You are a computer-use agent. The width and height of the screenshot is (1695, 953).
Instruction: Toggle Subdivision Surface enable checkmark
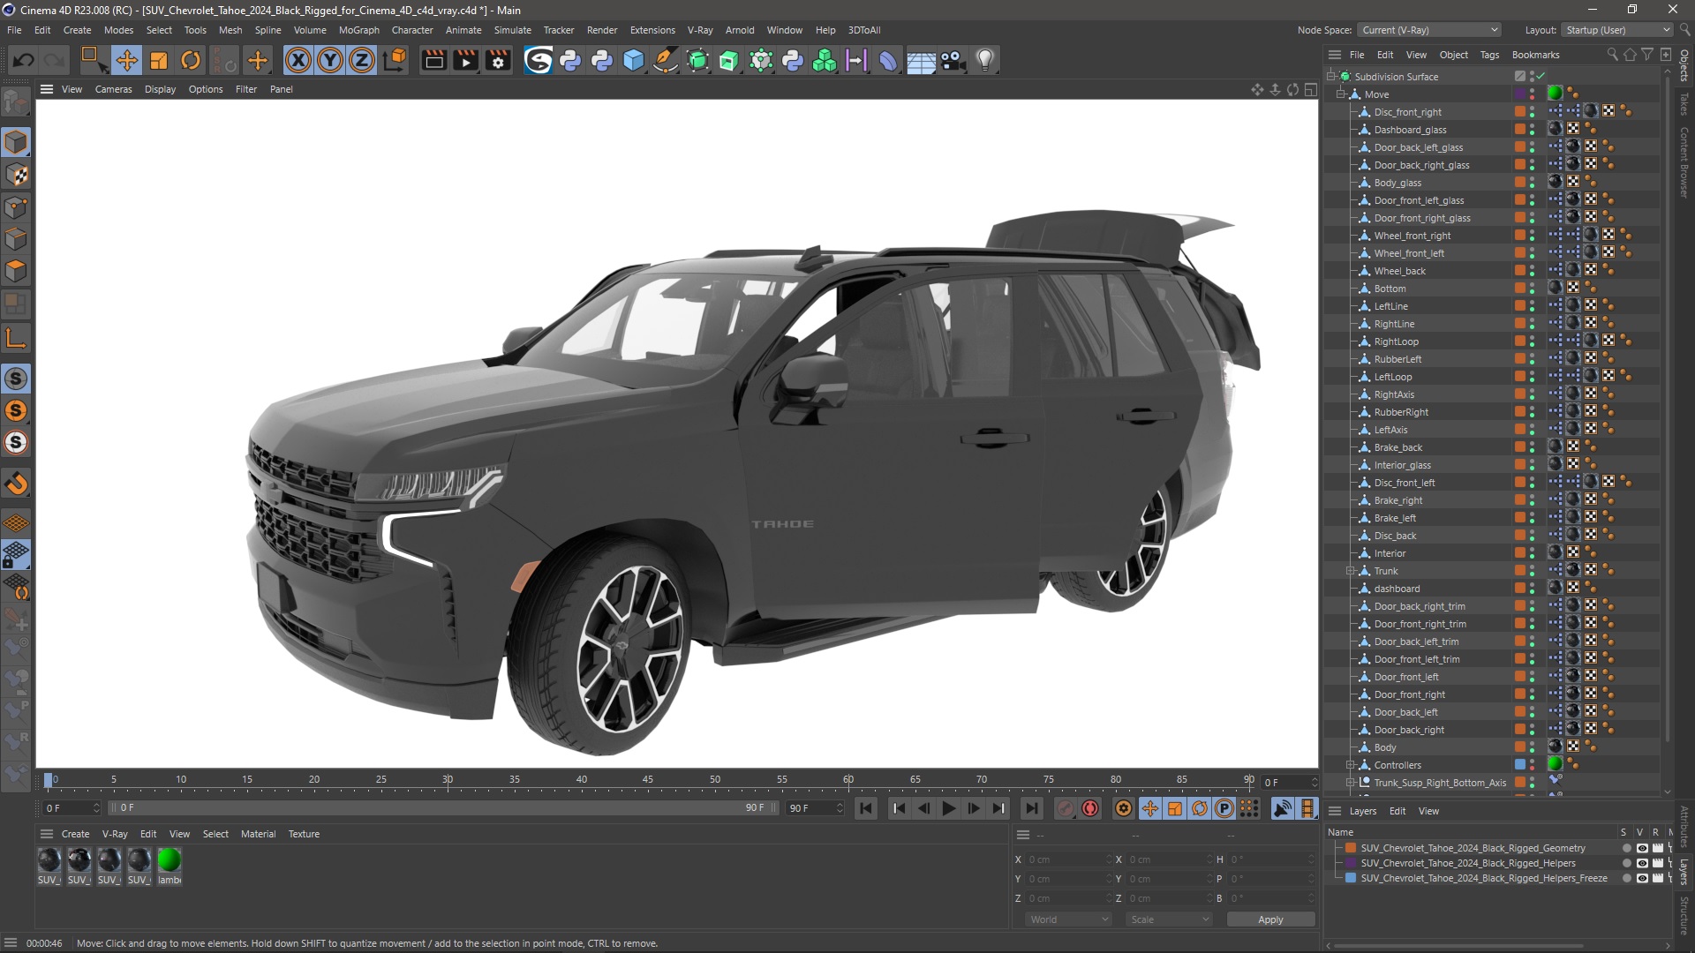coord(1541,77)
